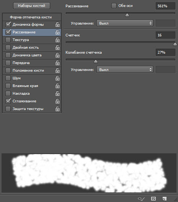Toggle the lock next to Шум

[x=58, y=78]
